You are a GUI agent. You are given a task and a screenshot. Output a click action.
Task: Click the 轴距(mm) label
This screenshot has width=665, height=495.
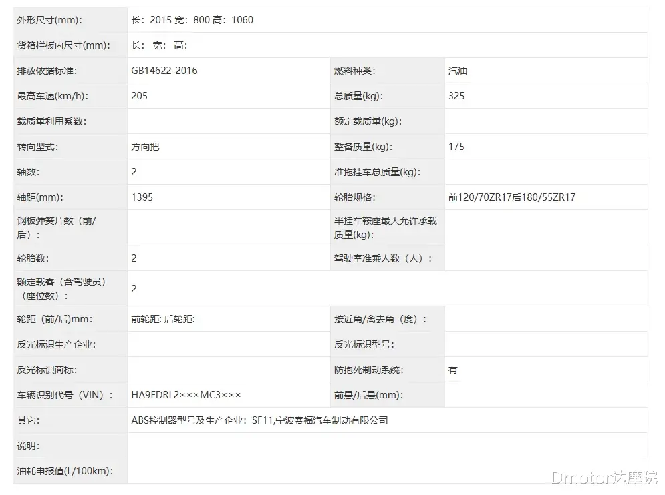coord(40,197)
